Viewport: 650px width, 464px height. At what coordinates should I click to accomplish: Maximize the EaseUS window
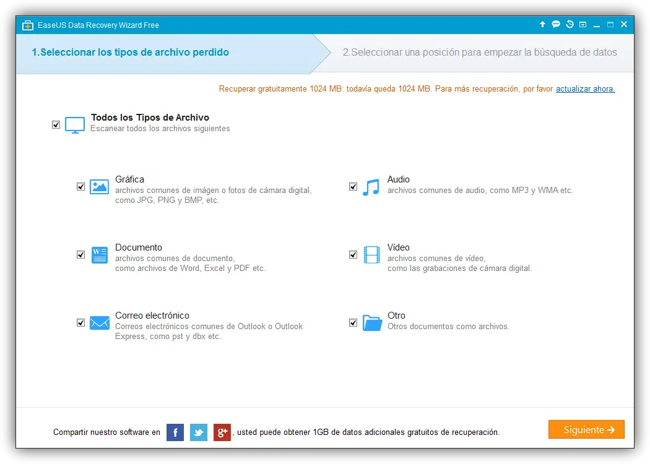(610, 25)
